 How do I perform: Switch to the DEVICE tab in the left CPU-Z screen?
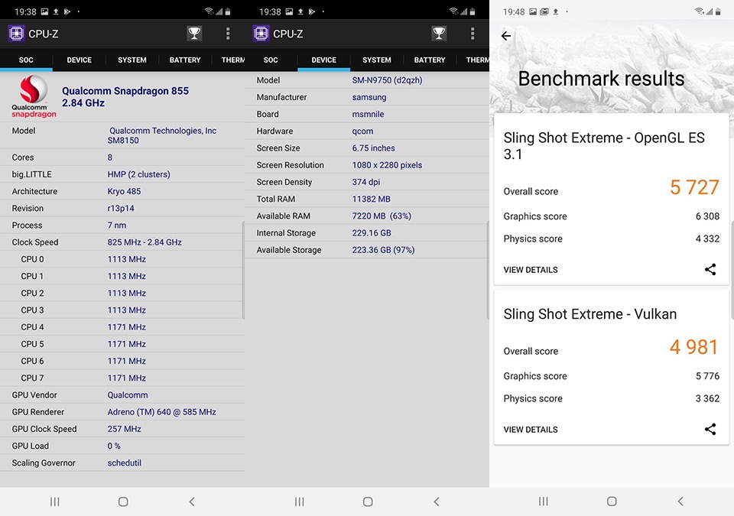tap(79, 60)
